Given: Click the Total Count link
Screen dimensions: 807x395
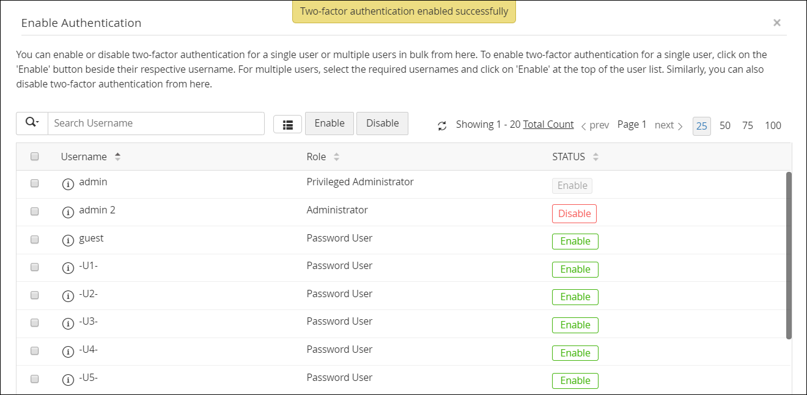Looking at the screenshot, I should click(548, 124).
